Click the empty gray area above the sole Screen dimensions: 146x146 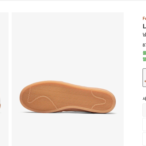coord(68,46)
